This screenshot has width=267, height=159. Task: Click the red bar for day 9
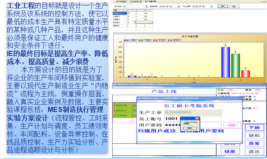(245, 74)
